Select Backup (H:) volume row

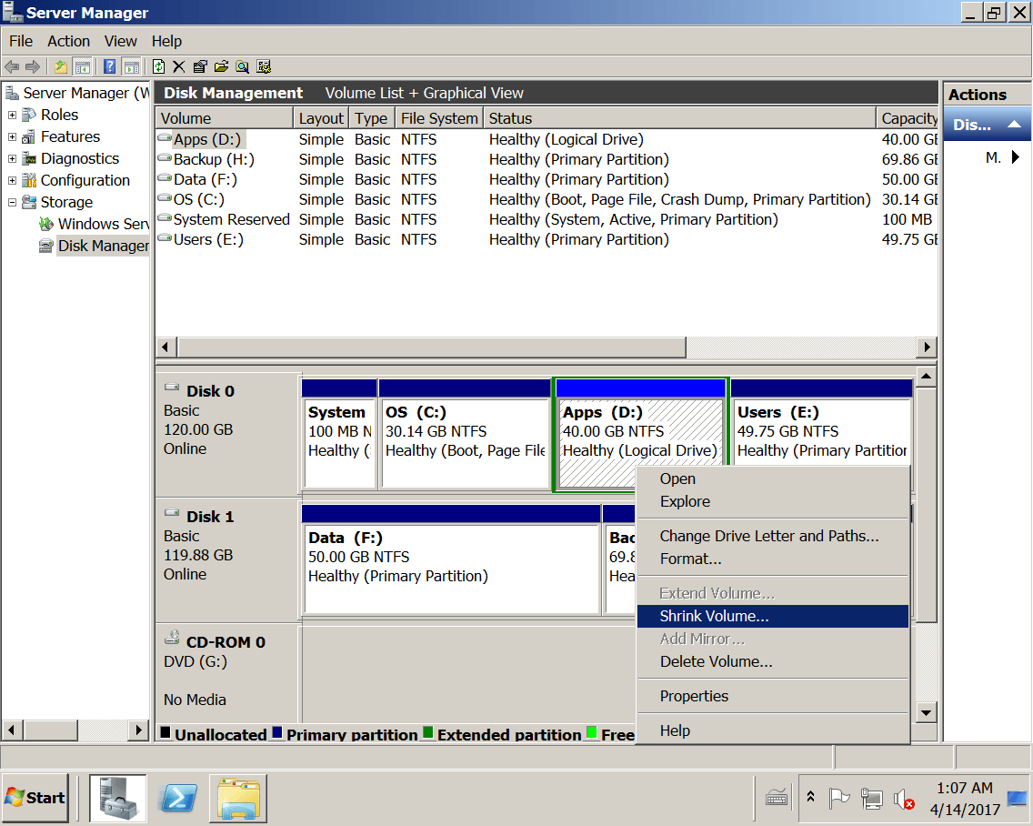[547, 159]
